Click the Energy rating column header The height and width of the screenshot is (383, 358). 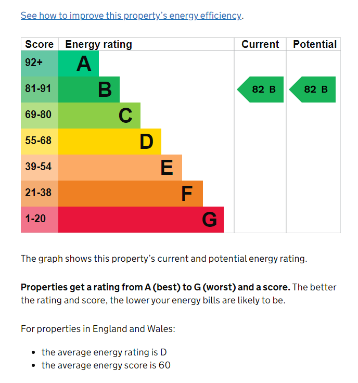tap(99, 44)
